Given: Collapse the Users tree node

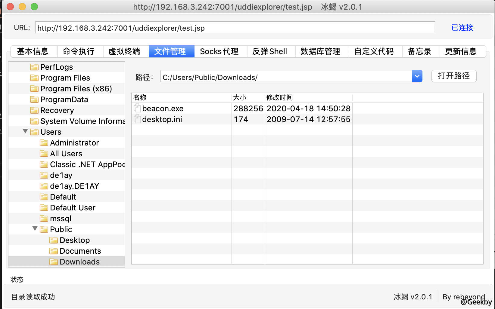Looking at the screenshot, I should [25, 131].
